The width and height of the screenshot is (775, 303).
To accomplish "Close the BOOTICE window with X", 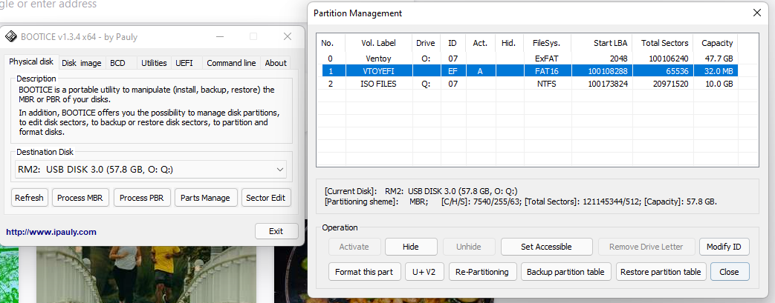I will click(288, 36).
